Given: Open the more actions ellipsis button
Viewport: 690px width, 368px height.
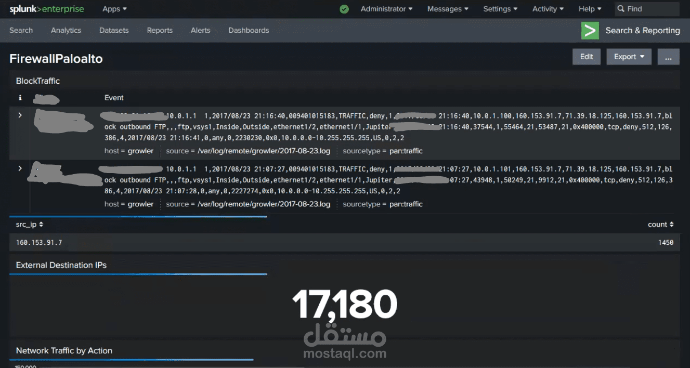Looking at the screenshot, I should click(x=668, y=57).
